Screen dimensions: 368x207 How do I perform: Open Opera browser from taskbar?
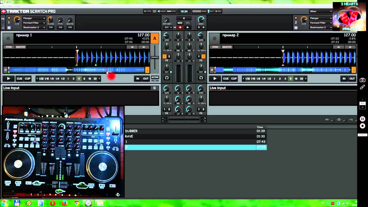click(x=52, y=203)
